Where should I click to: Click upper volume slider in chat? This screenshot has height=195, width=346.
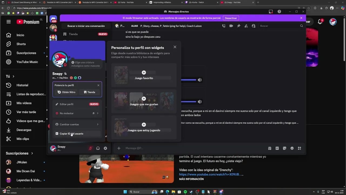(189, 80)
